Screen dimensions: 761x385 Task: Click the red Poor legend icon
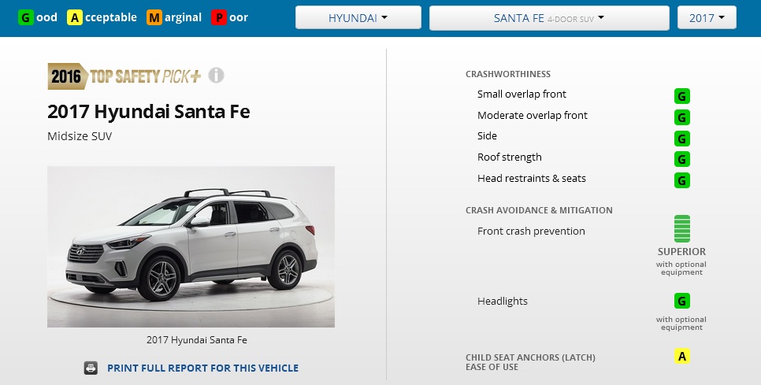click(x=219, y=18)
